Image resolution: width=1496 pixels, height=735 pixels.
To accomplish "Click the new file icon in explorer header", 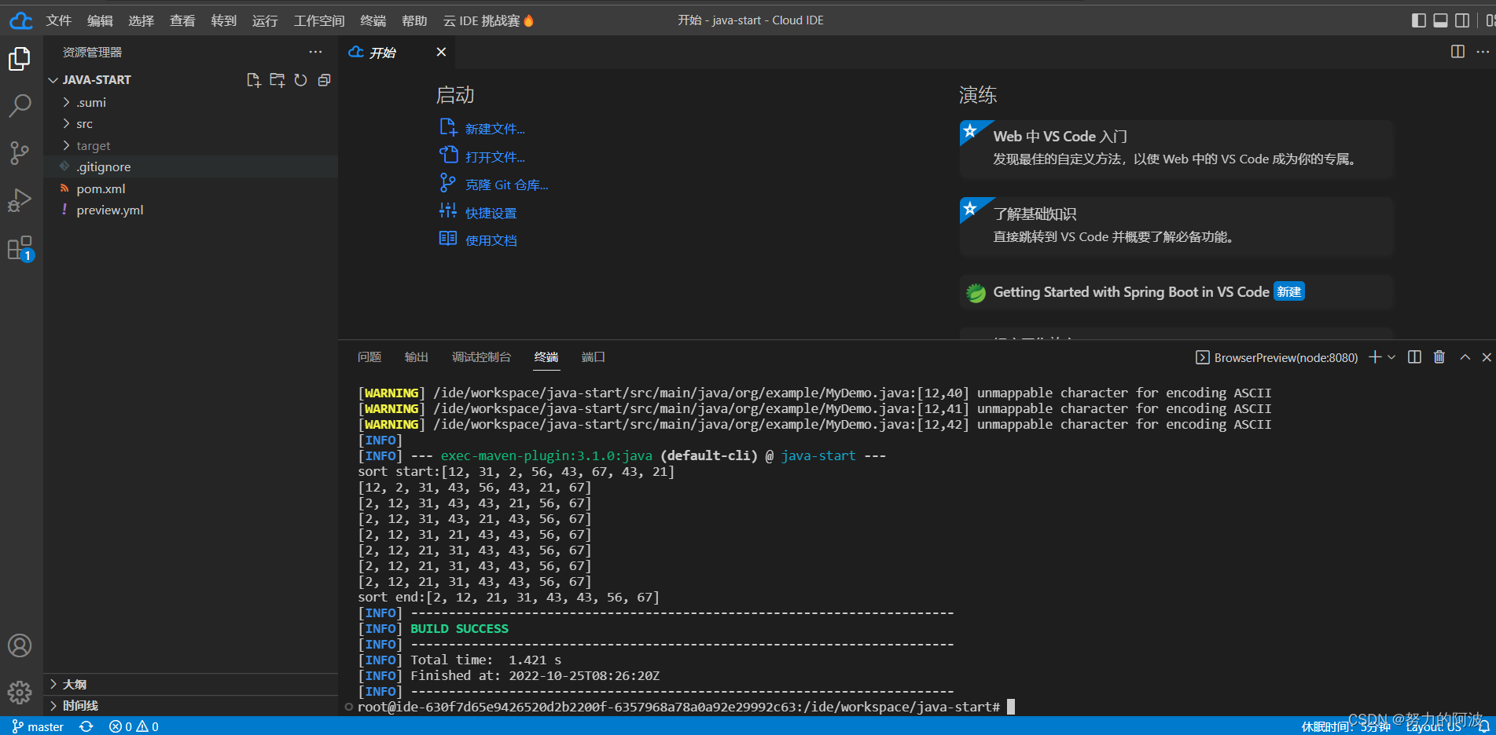I will pos(253,80).
